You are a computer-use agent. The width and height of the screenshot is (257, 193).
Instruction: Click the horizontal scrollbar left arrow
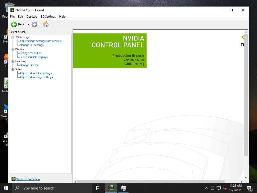pyautogui.click(x=75, y=182)
